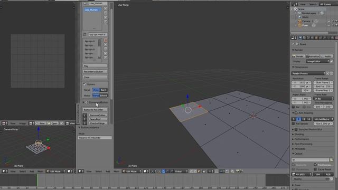Open the outliner View menu
Viewport: 338px width, 190px height.
[303, 4]
